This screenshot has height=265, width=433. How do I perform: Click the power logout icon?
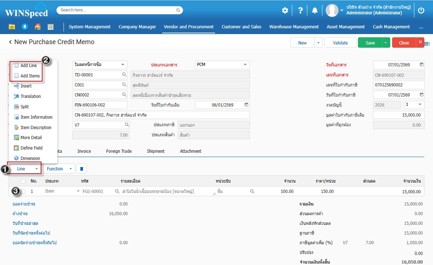(421, 10)
